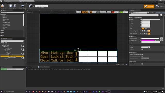Click the Windows Start button
The width and height of the screenshot is (165, 93).
coord(2,92)
